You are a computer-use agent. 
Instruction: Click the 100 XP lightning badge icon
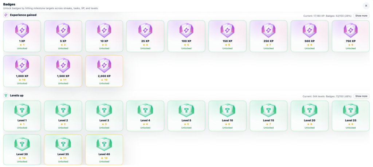pos(186,30)
